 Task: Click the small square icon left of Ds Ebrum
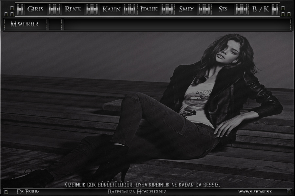point(6,191)
